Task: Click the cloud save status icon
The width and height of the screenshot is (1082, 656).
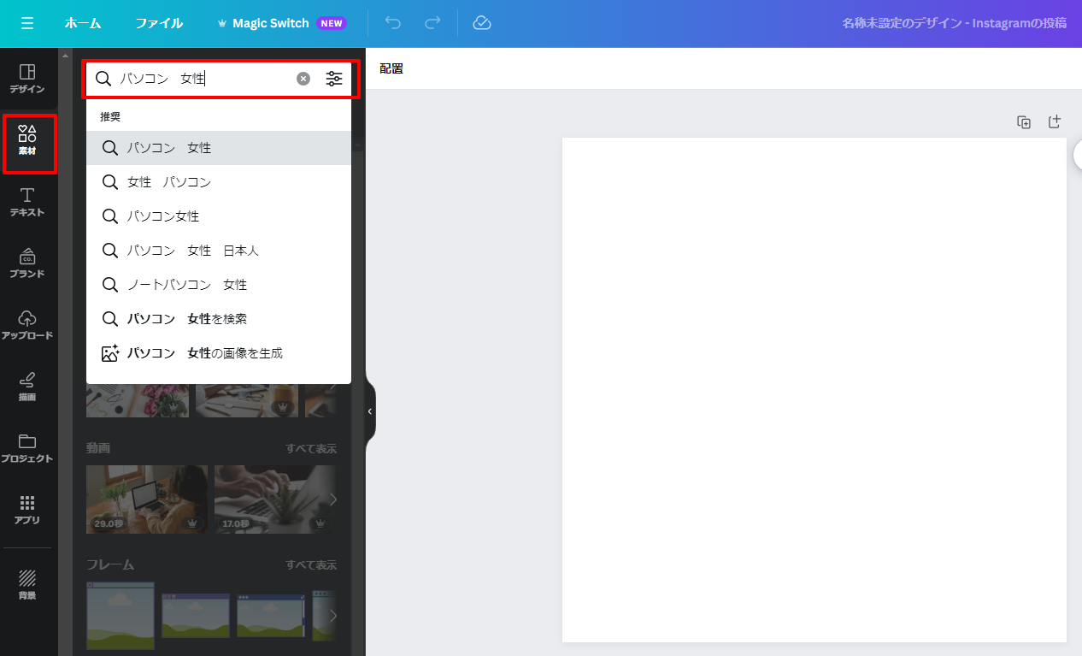Action: click(482, 23)
